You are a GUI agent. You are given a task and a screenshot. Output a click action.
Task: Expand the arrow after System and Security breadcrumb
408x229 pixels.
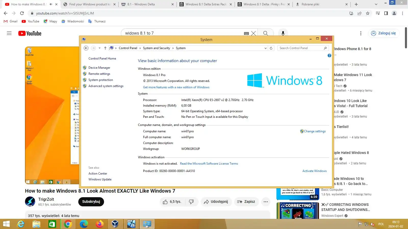point(173,48)
